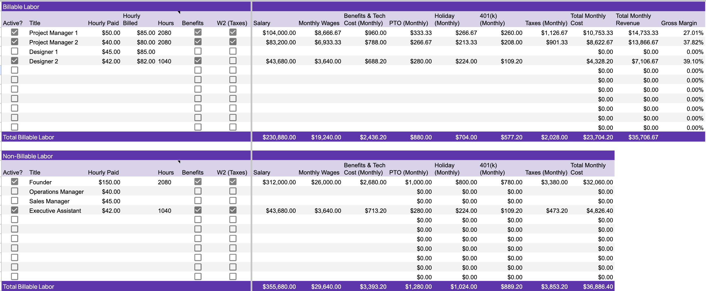
Task: Select the 'Project Manager 2' title cell
Action: click(53, 42)
